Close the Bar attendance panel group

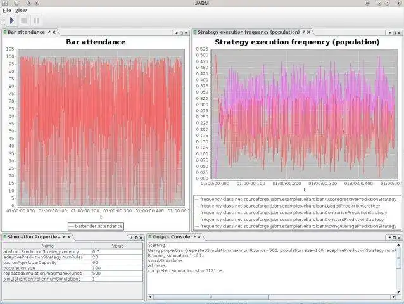186,33
